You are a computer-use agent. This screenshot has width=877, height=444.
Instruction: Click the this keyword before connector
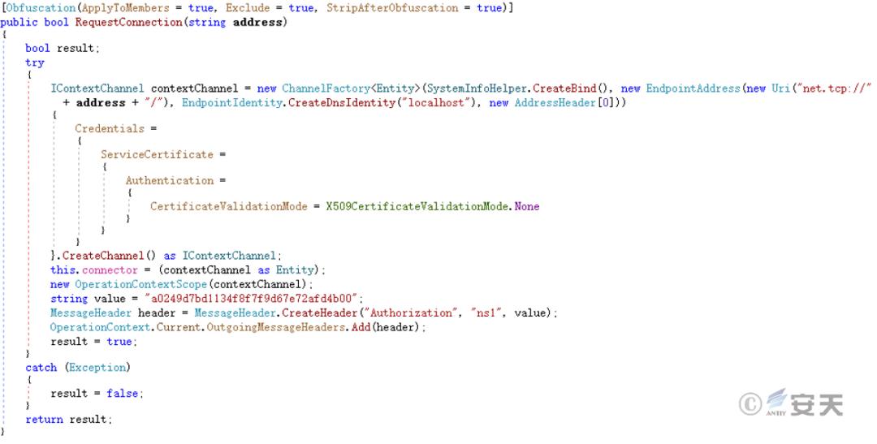[x=63, y=270]
